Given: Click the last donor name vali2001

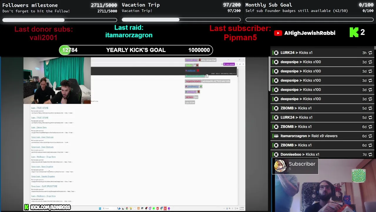Looking at the screenshot, I should point(43,37).
